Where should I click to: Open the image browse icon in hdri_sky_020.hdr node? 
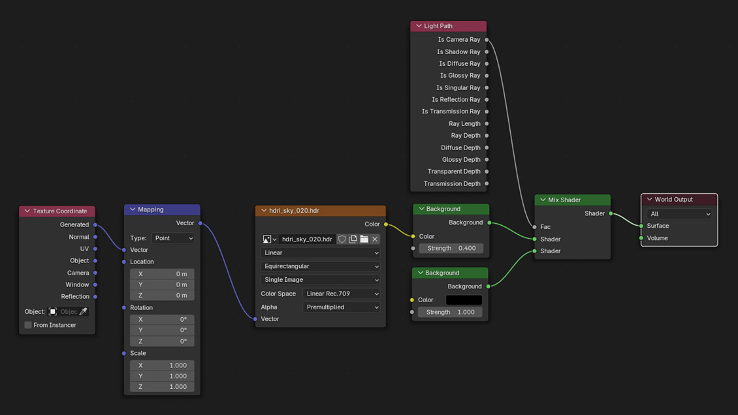tap(269, 239)
